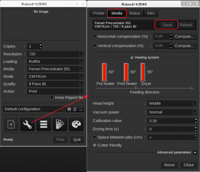Enable Horizontal compensation checkbox
Screen dimensions: 200x172
point(94,36)
